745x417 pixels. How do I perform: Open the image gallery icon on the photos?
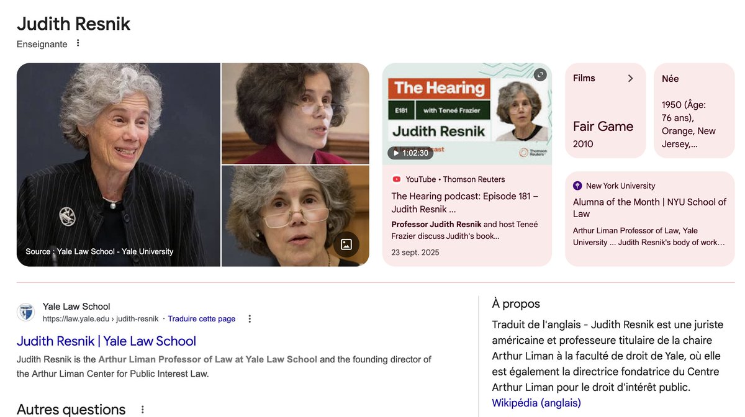(x=346, y=244)
